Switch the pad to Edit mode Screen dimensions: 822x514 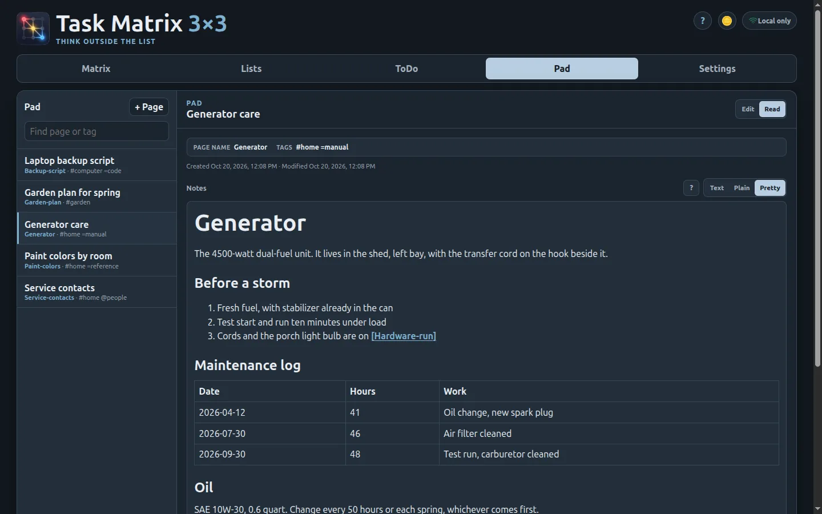tap(748, 109)
